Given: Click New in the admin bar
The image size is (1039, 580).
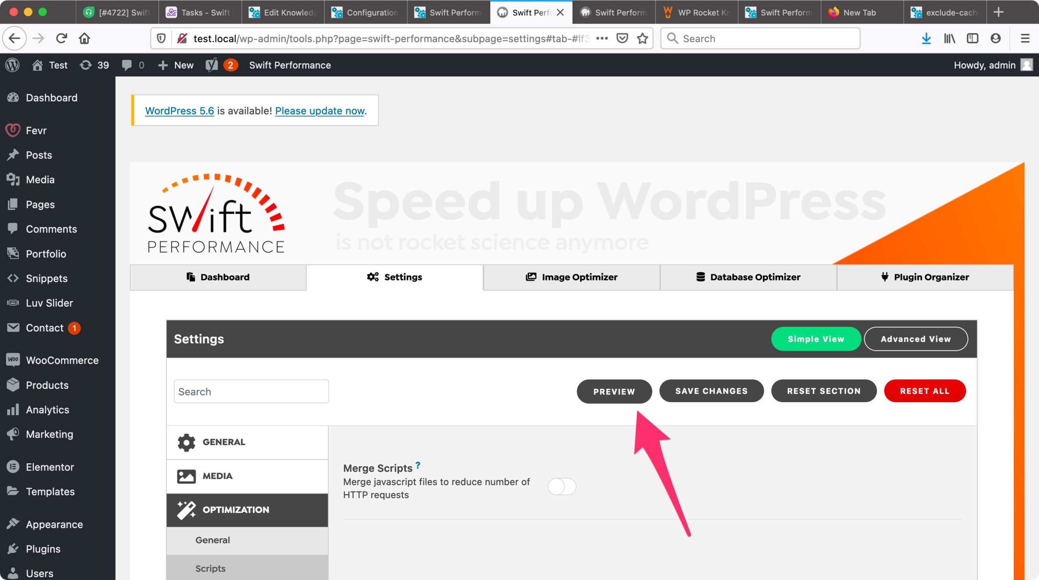Looking at the screenshot, I should [175, 65].
